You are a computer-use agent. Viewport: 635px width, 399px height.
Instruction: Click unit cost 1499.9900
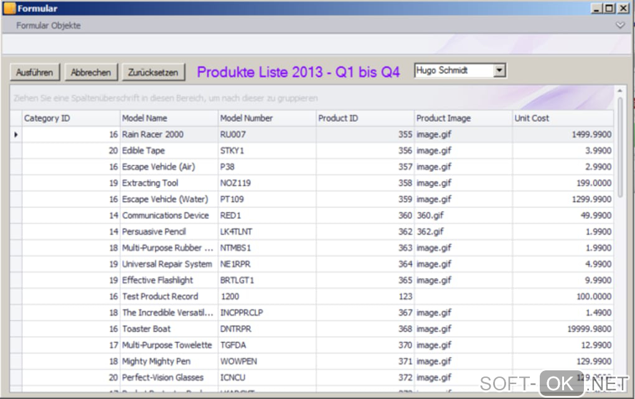pyautogui.click(x=591, y=134)
